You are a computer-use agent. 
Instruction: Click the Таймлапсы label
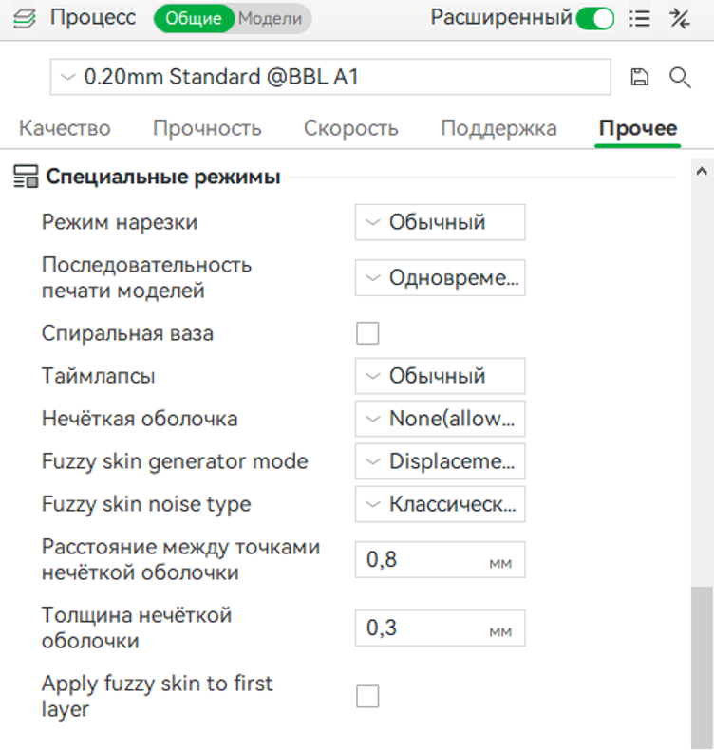point(98,376)
